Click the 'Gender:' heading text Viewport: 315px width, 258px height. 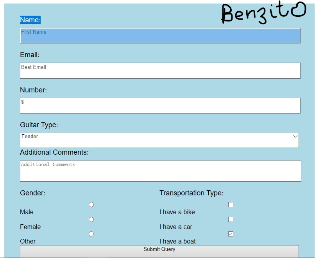pos(32,193)
